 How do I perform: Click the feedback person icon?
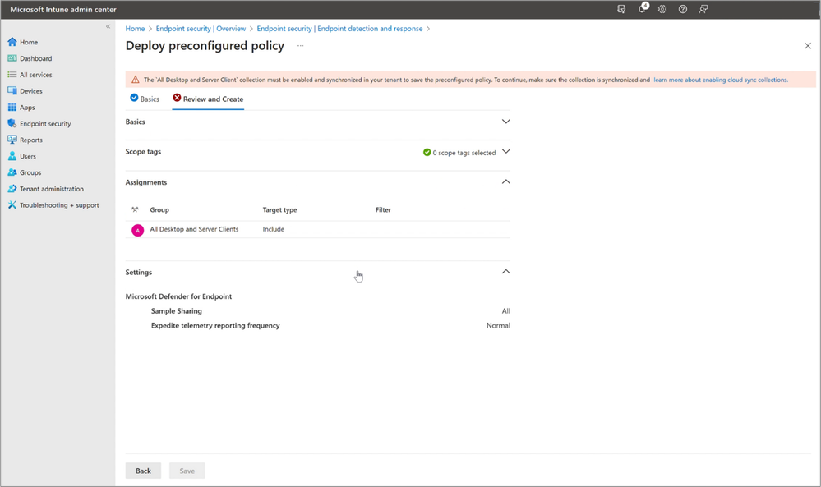coord(703,9)
